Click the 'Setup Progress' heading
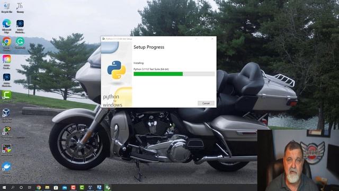339x191 pixels. [x=149, y=47]
